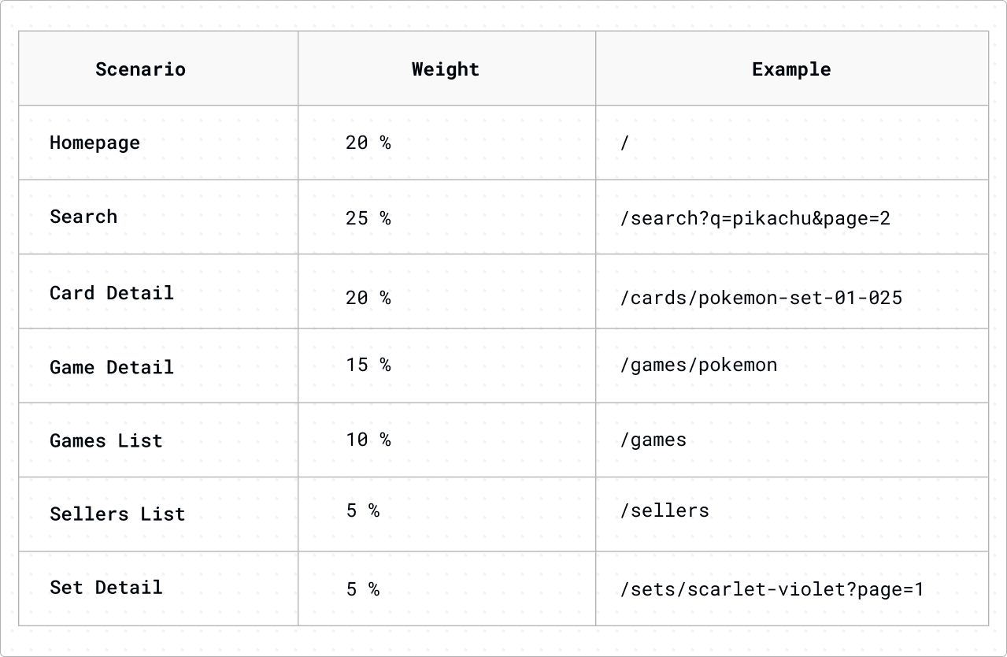The width and height of the screenshot is (1007, 657).
Task: Select the Sellers List scenario cell
Action: 117,514
